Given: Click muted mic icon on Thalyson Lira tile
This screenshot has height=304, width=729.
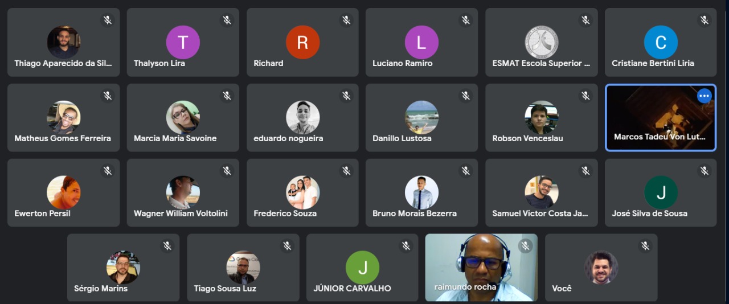Looking at the screenshot, I should pos(227,20).
